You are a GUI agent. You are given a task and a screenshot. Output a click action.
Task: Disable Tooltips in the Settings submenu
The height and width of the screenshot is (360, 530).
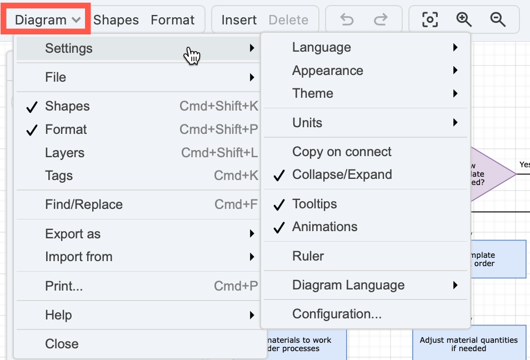click(x=314, y=204)
